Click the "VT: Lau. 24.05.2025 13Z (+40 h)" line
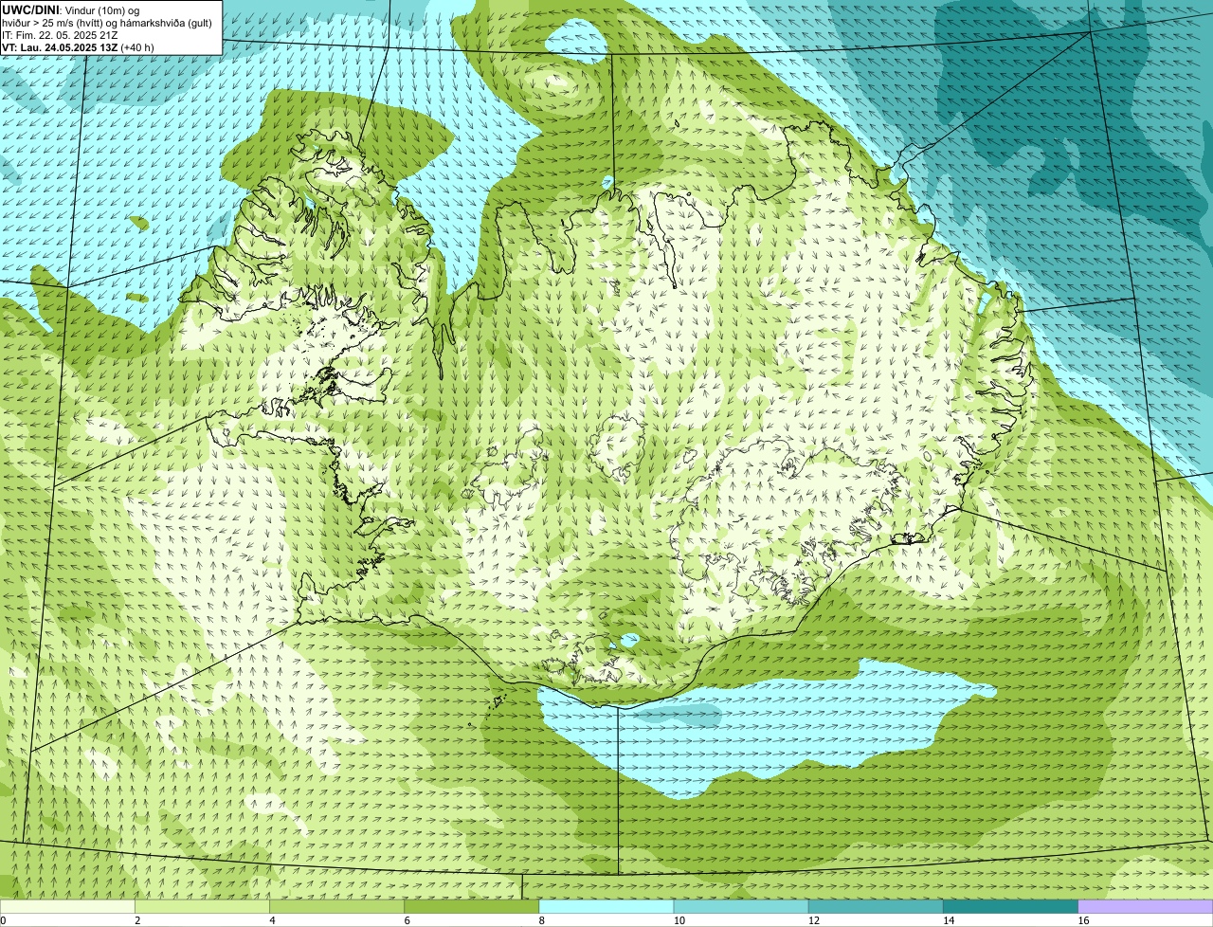1213x927 pixels. point(78,47)
